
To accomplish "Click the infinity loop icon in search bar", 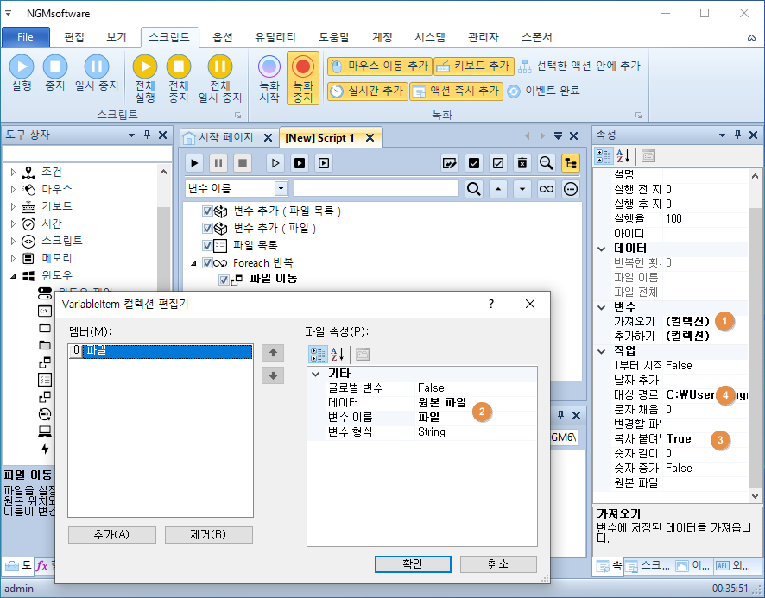I will tap(547, 189).
